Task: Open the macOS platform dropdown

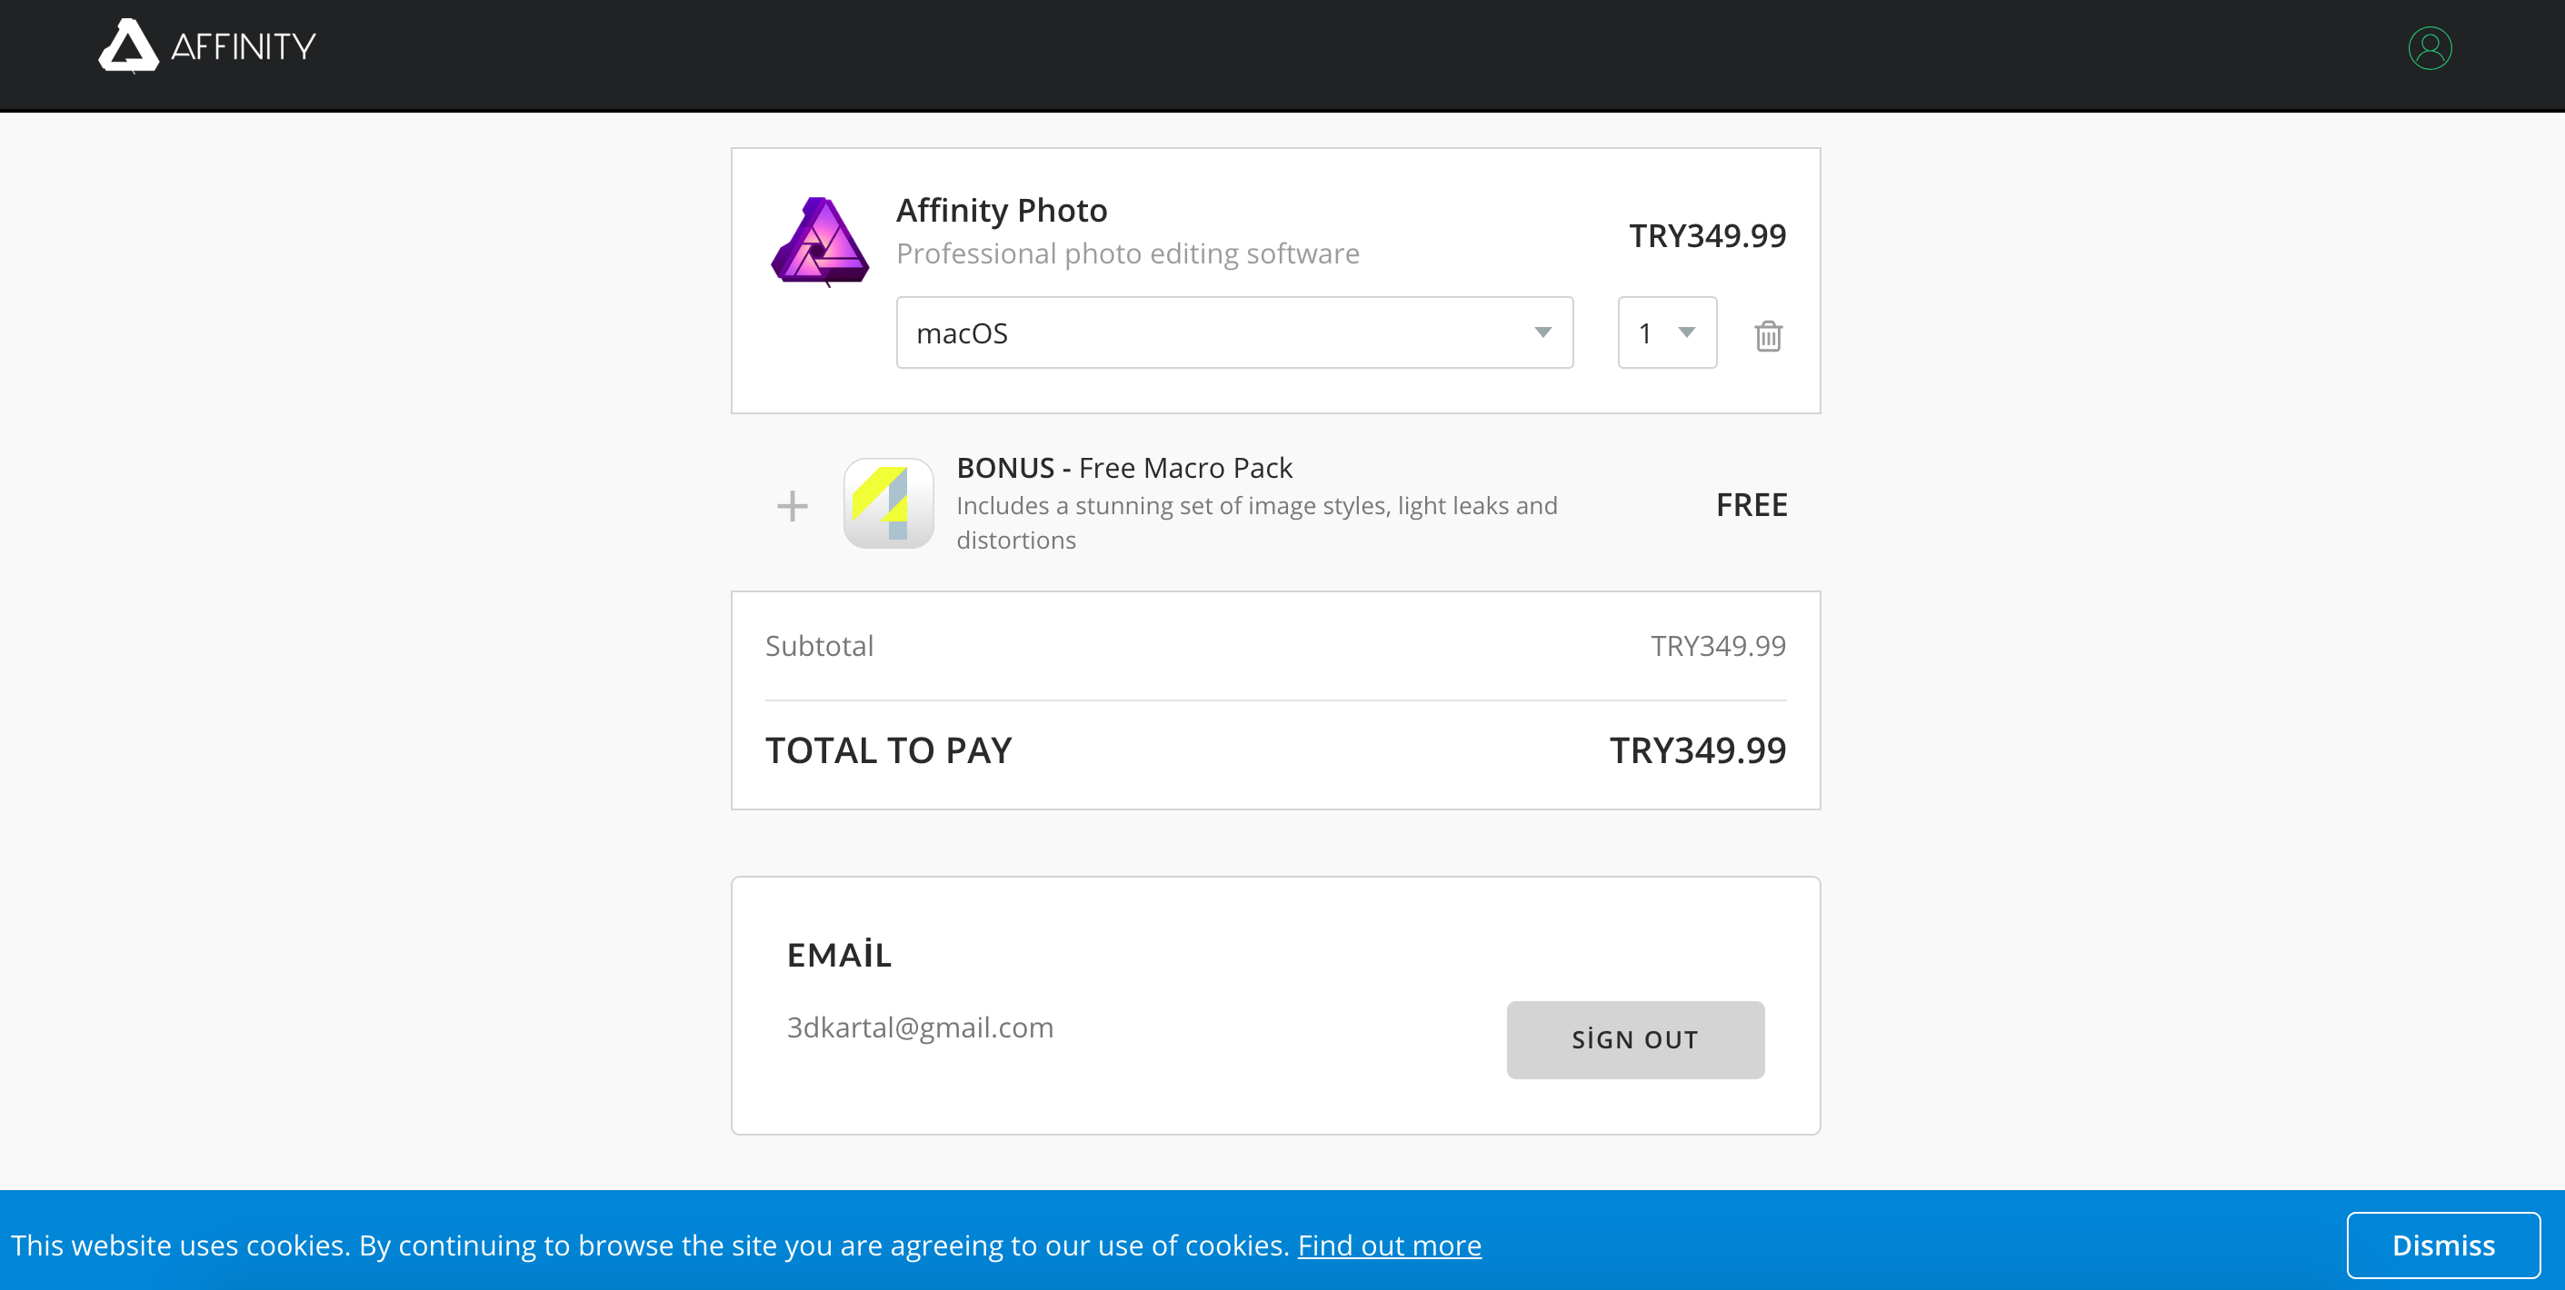Action: tap(1234, 332)
